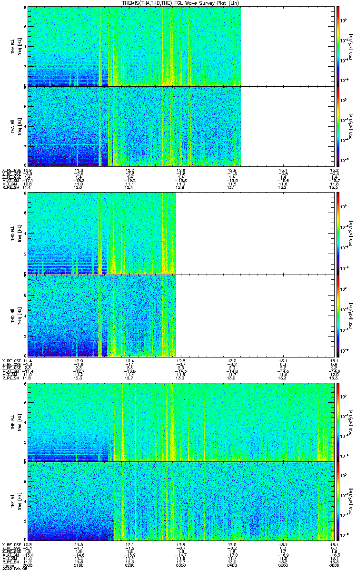
Task: Click the THA B-parallel PSD color bar
Action: pyautogui.click(x=338, y=126)
